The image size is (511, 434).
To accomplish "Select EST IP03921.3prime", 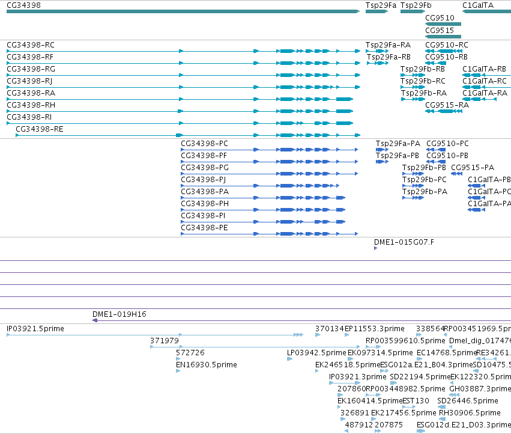I will [345, 383].
